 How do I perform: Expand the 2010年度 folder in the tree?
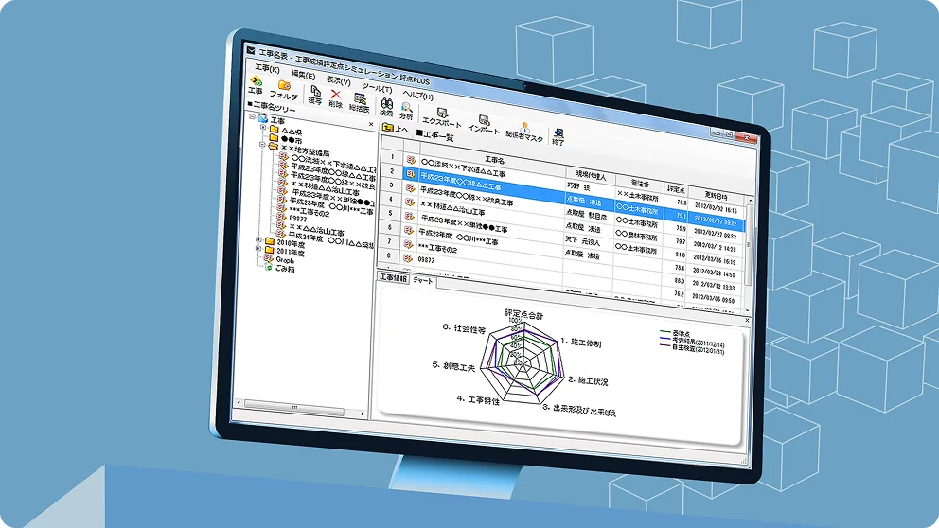(x=258, y=241)
